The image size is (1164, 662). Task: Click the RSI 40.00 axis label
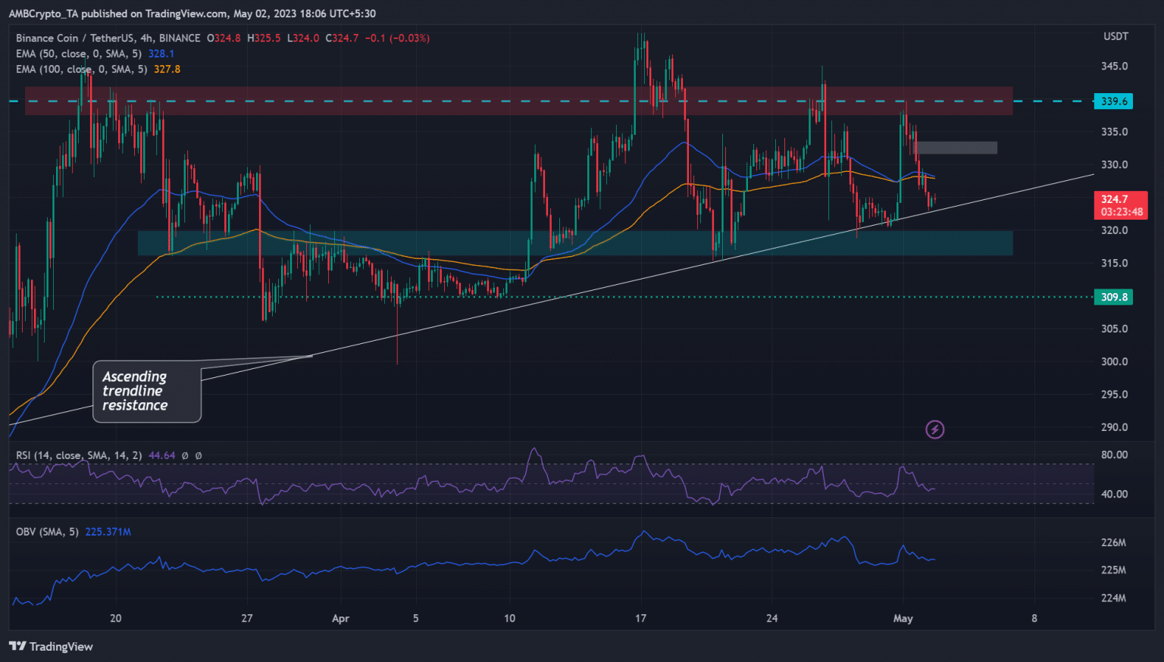(1114, 494)
